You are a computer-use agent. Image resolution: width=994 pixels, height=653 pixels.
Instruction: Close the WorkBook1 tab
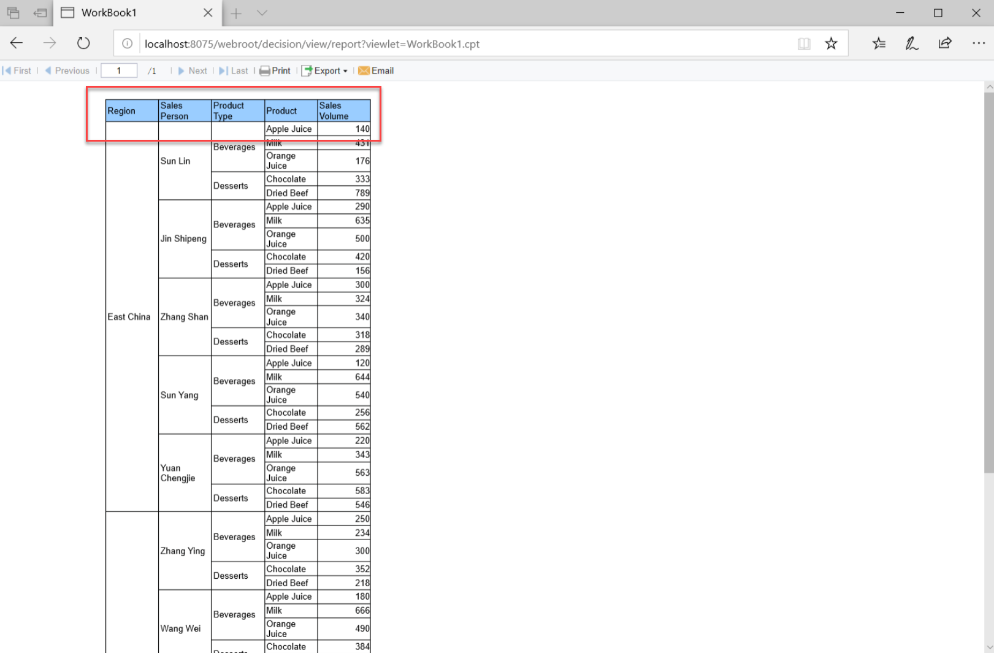point(208,13)
